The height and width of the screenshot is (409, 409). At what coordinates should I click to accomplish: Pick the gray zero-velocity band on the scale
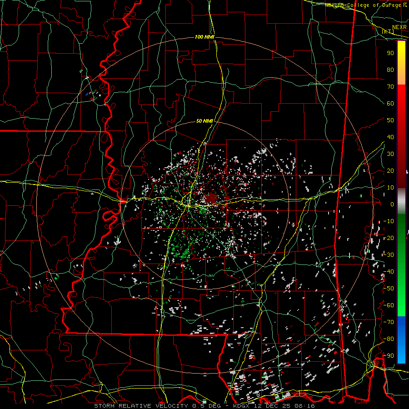point(401,201)
